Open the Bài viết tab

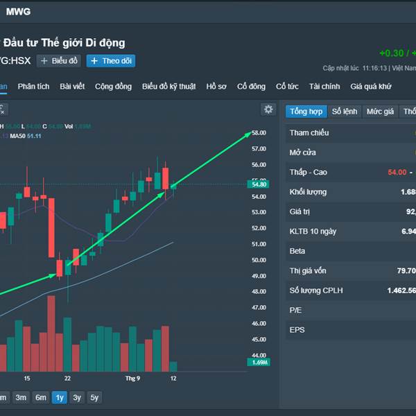coord(72,87)
